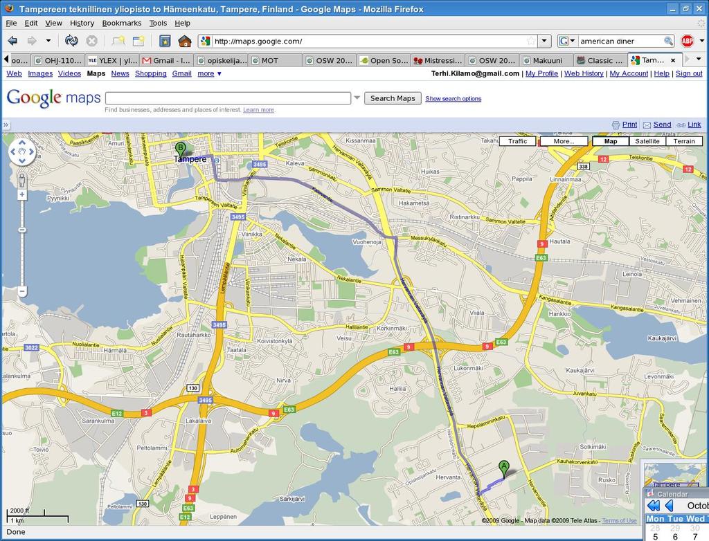The width and height of the screenshot is (709, 541).
Task: Open the Google Maps search box dropdown arrow
Action: point(357,98)
